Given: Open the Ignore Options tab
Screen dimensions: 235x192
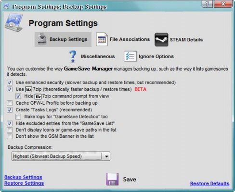Looking at the screenshot, I should (156, 56).
